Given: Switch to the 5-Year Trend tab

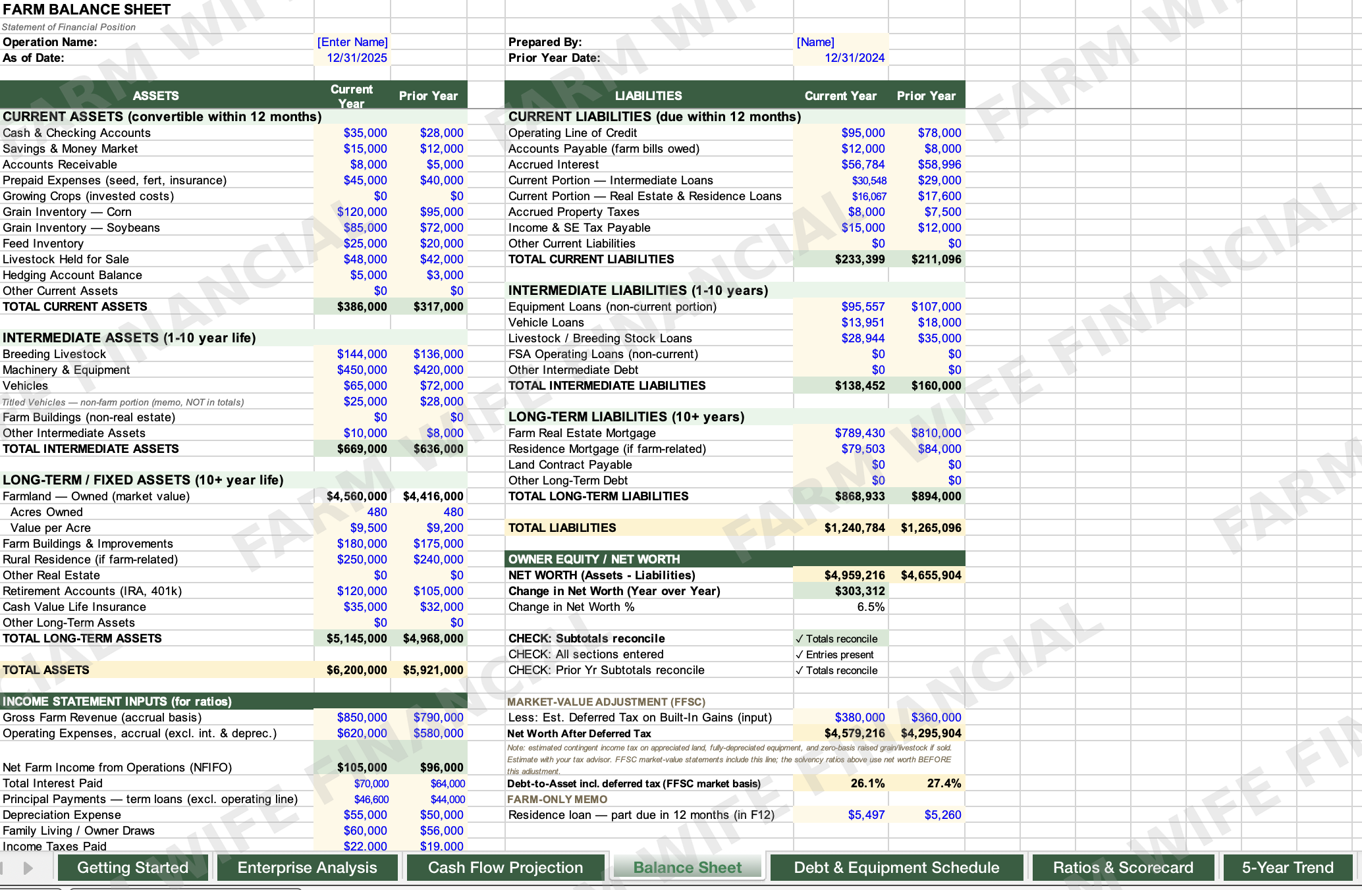Looking at the screenshot, I should [1288, 868].
